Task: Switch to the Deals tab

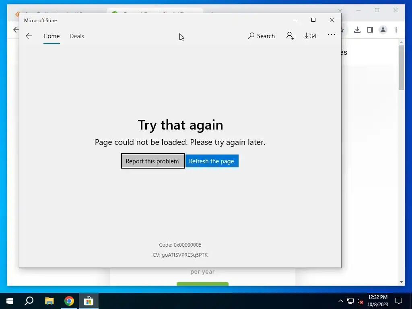Action: point(77,36)
